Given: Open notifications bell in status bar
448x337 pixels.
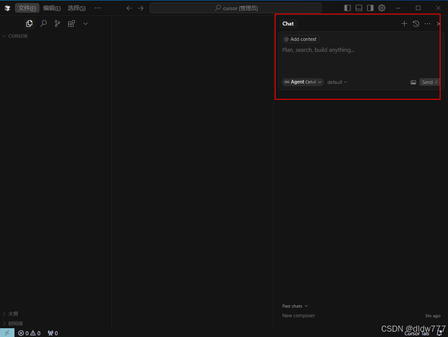Looking at the screenshot, I should 440,333.
